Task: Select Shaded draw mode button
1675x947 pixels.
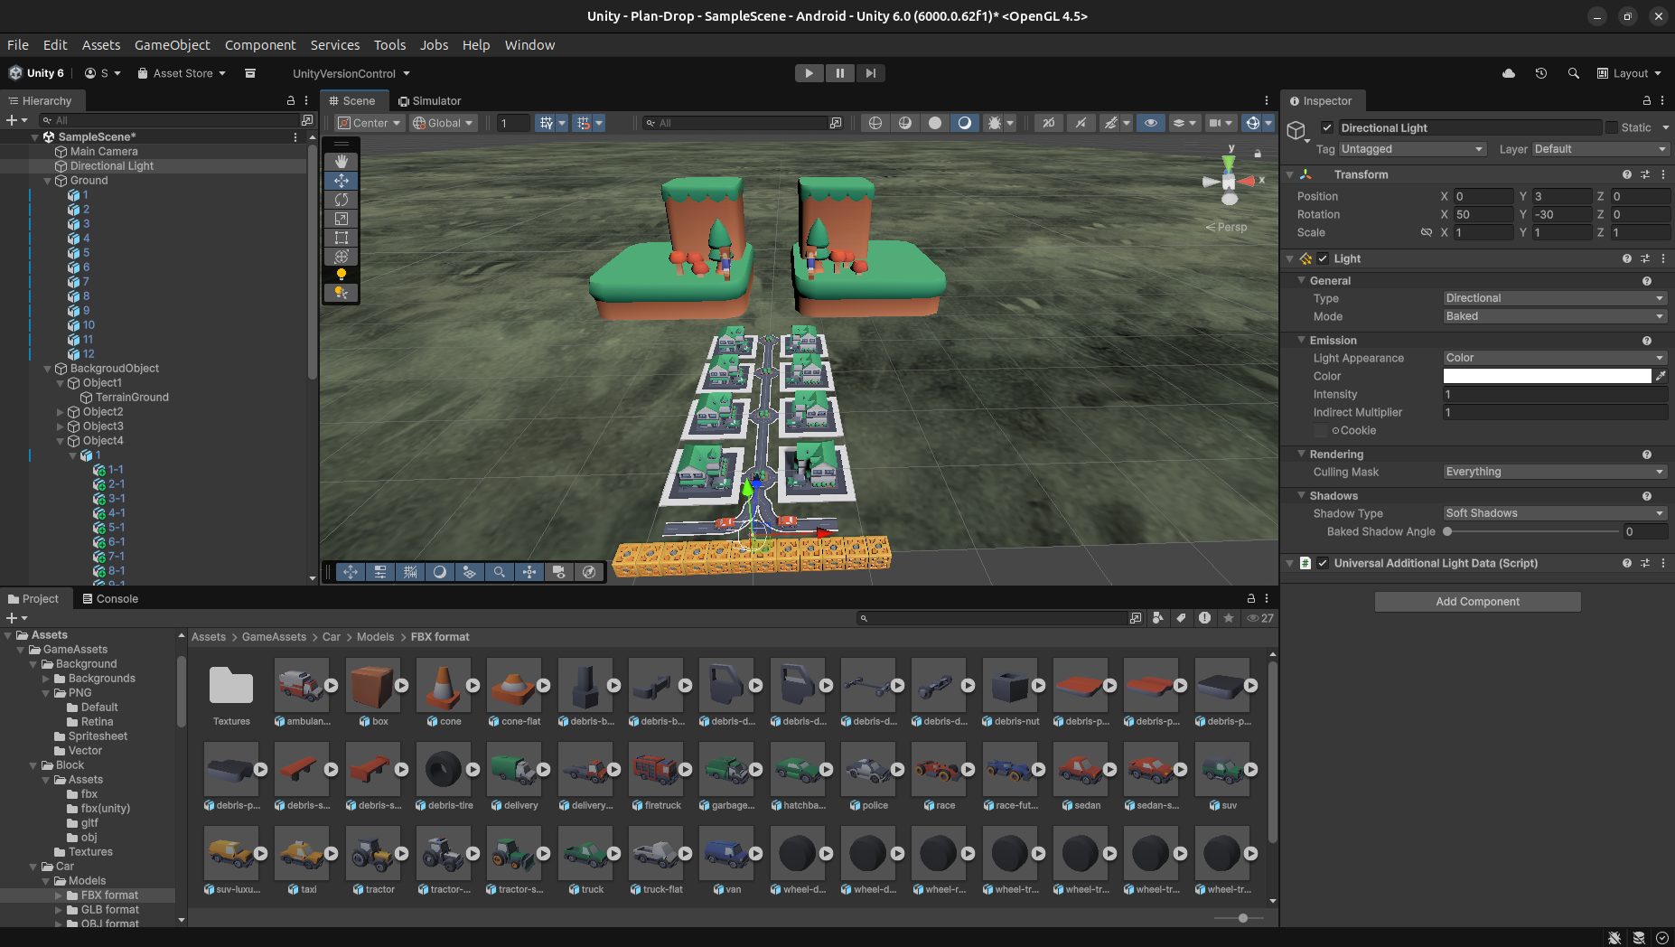Action: (x=965, y=123)
